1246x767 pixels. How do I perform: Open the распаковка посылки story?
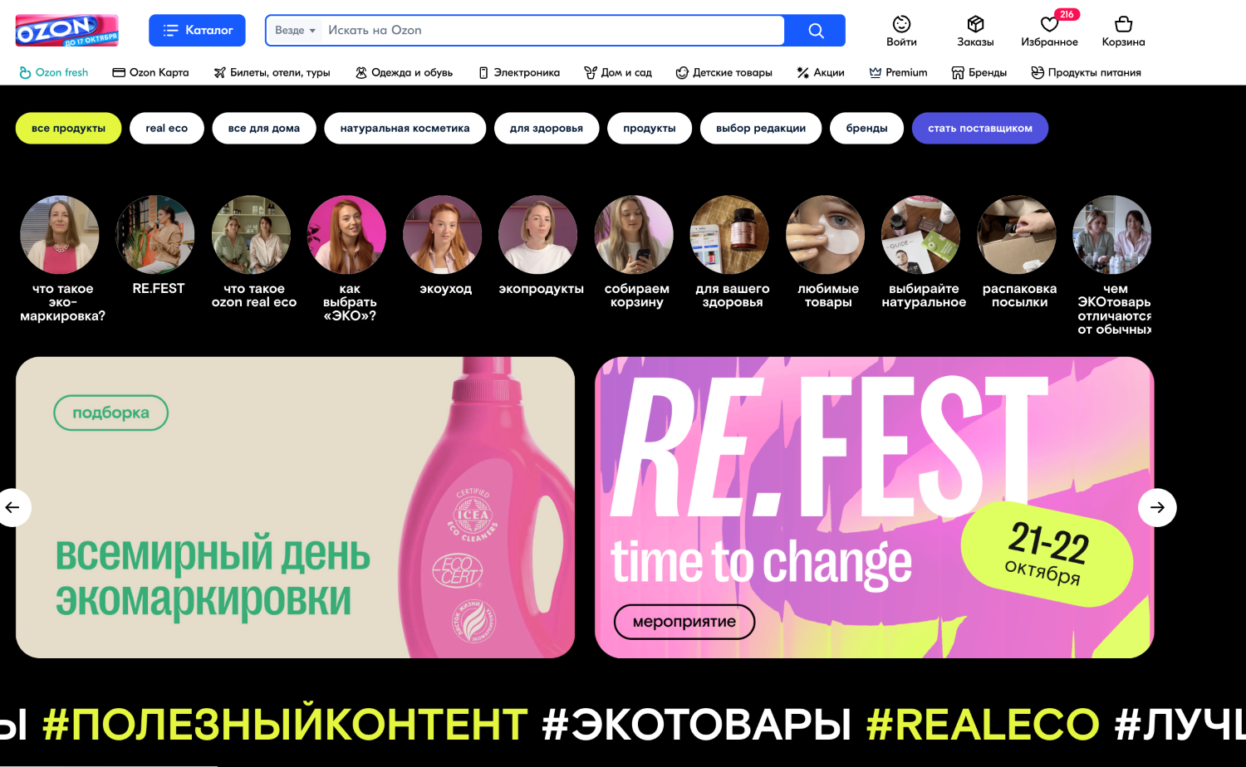[x=1017, y=235]
